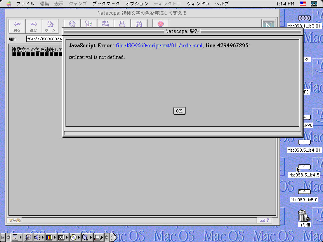The width and height of the screenshot is (323, 242).
Task: Open the mail envelope icon in status bar
Action: pyautogui.click(x=262, y=220)
